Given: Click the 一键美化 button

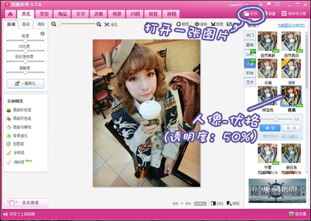Looking at the screenshot, I should coord(25,84).
